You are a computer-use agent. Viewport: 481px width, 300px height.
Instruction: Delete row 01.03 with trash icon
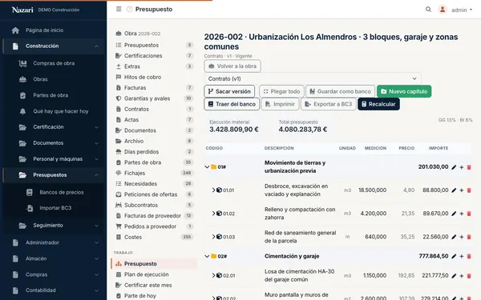coord(469,237)
